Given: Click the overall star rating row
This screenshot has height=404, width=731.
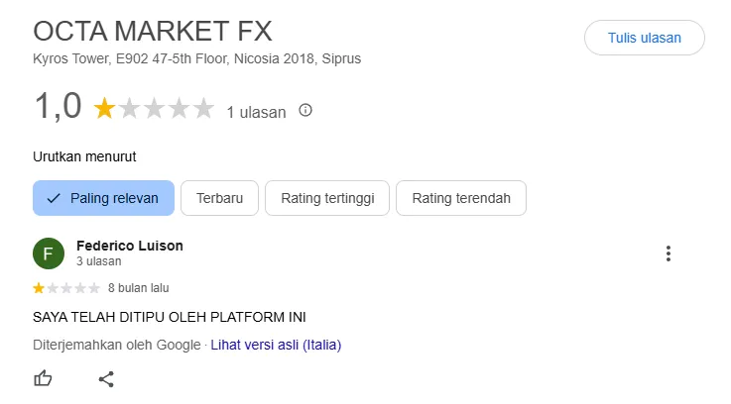Looking at the screenshot, I should pyautogui.click(x=154, y=109).
